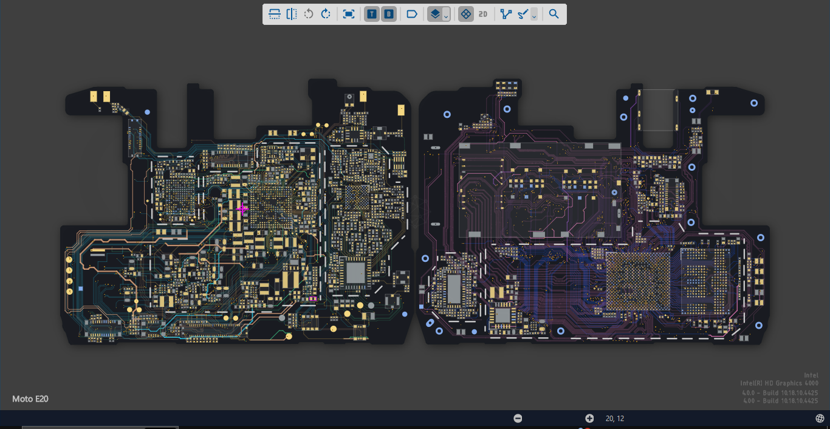Rotate the board clockwise
Viewport: 830px width, 429px height.
click(x=326, y=14)
